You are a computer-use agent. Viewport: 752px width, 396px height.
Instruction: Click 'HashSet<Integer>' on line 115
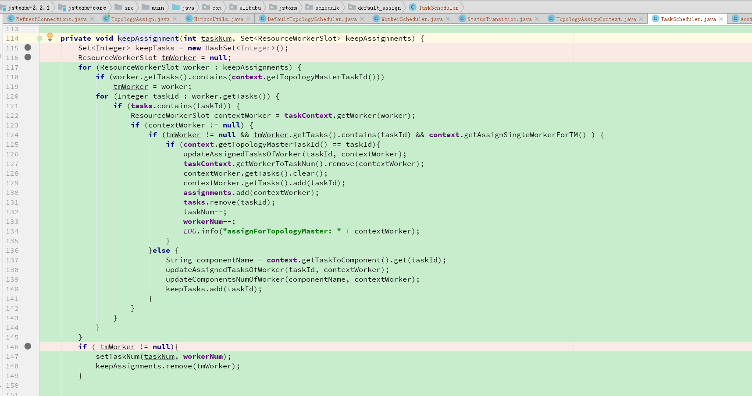(x=240, y=48)
